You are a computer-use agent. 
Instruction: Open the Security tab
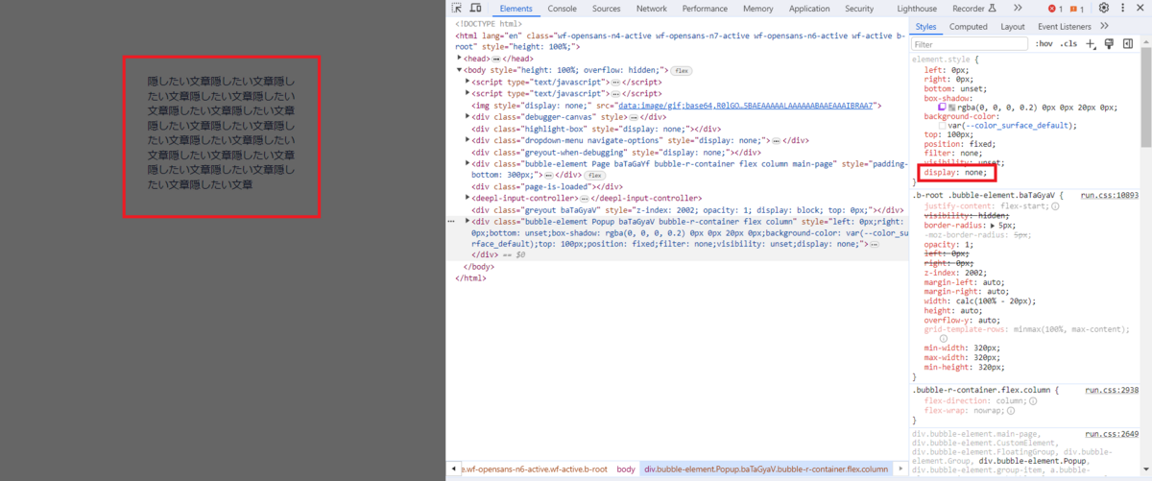pos(859,9)
